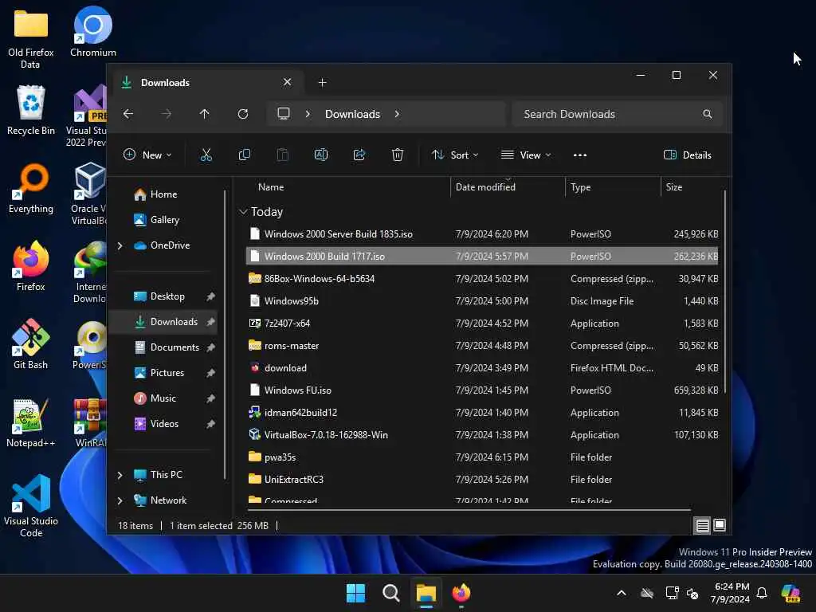Select the Git Bash desktop icon
Image resolution: width=816 pixels, height=612 pixels.
click(x=31, y=344)
